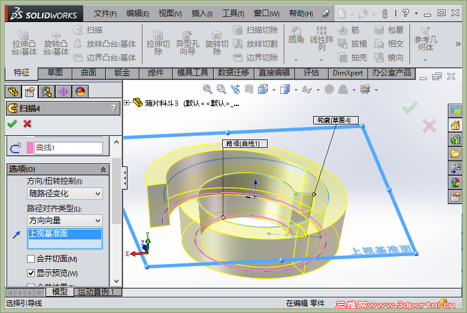Confirm sweep with green check in PropertyManager

(x=12, y=124)
